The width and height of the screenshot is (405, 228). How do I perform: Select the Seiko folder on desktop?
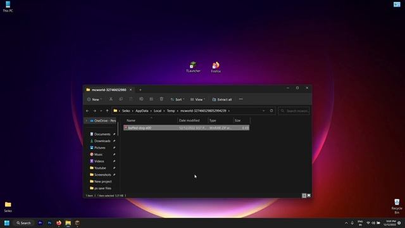pos(8,207)
